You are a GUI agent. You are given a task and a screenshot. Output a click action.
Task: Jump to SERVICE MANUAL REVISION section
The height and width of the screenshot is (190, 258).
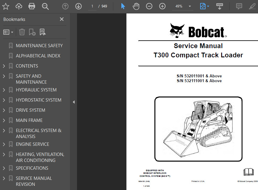tap(34, 181)
